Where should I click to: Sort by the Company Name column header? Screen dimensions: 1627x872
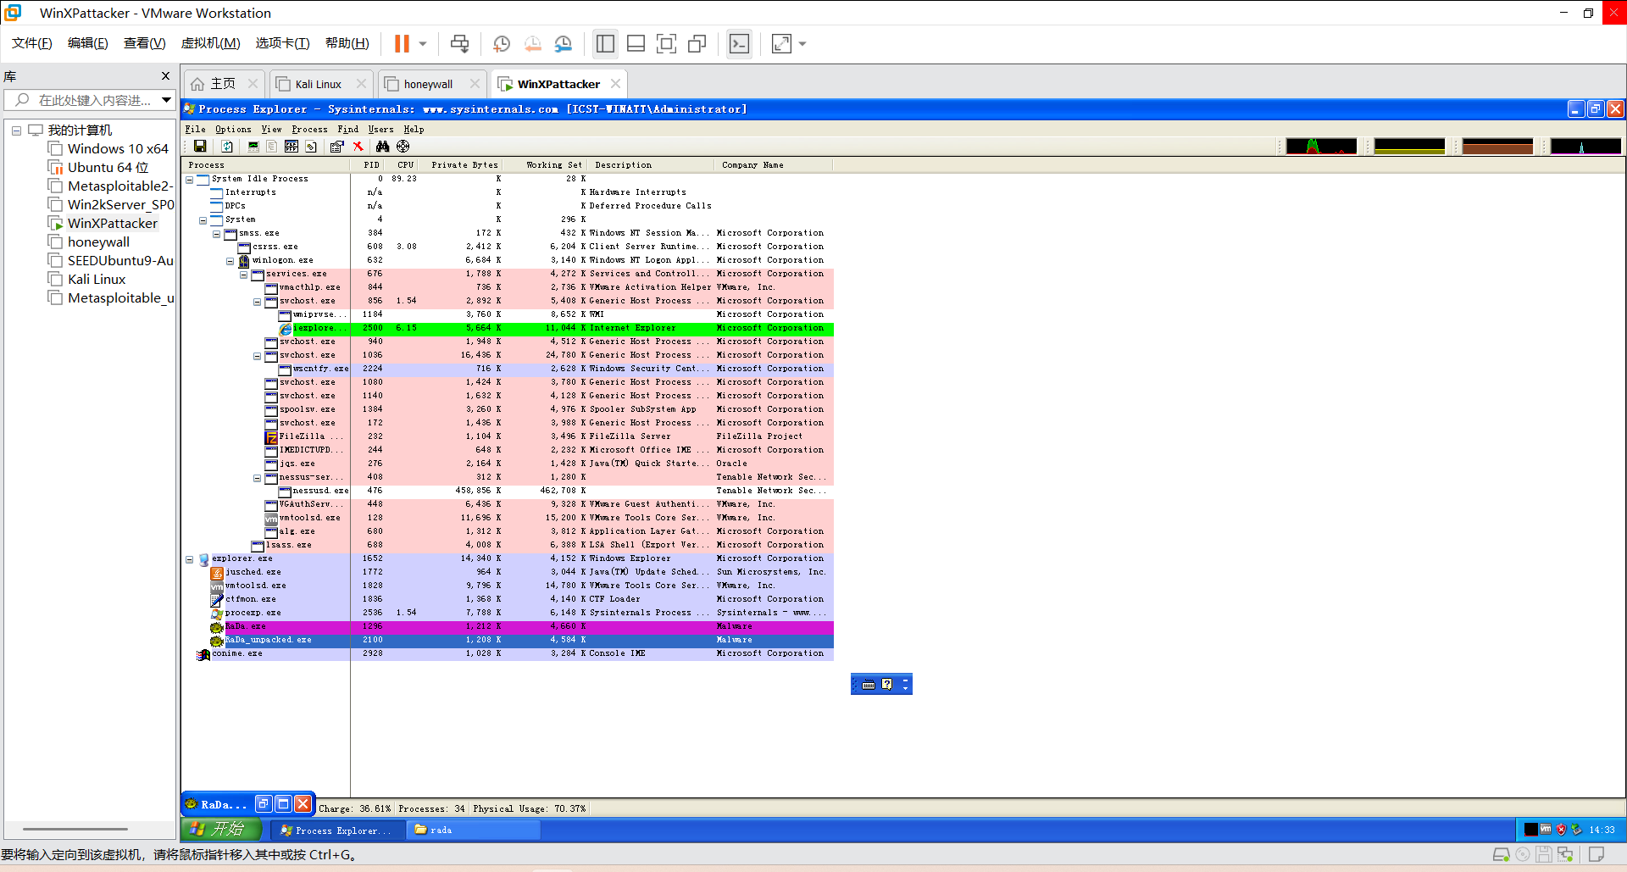coord(774,165)
